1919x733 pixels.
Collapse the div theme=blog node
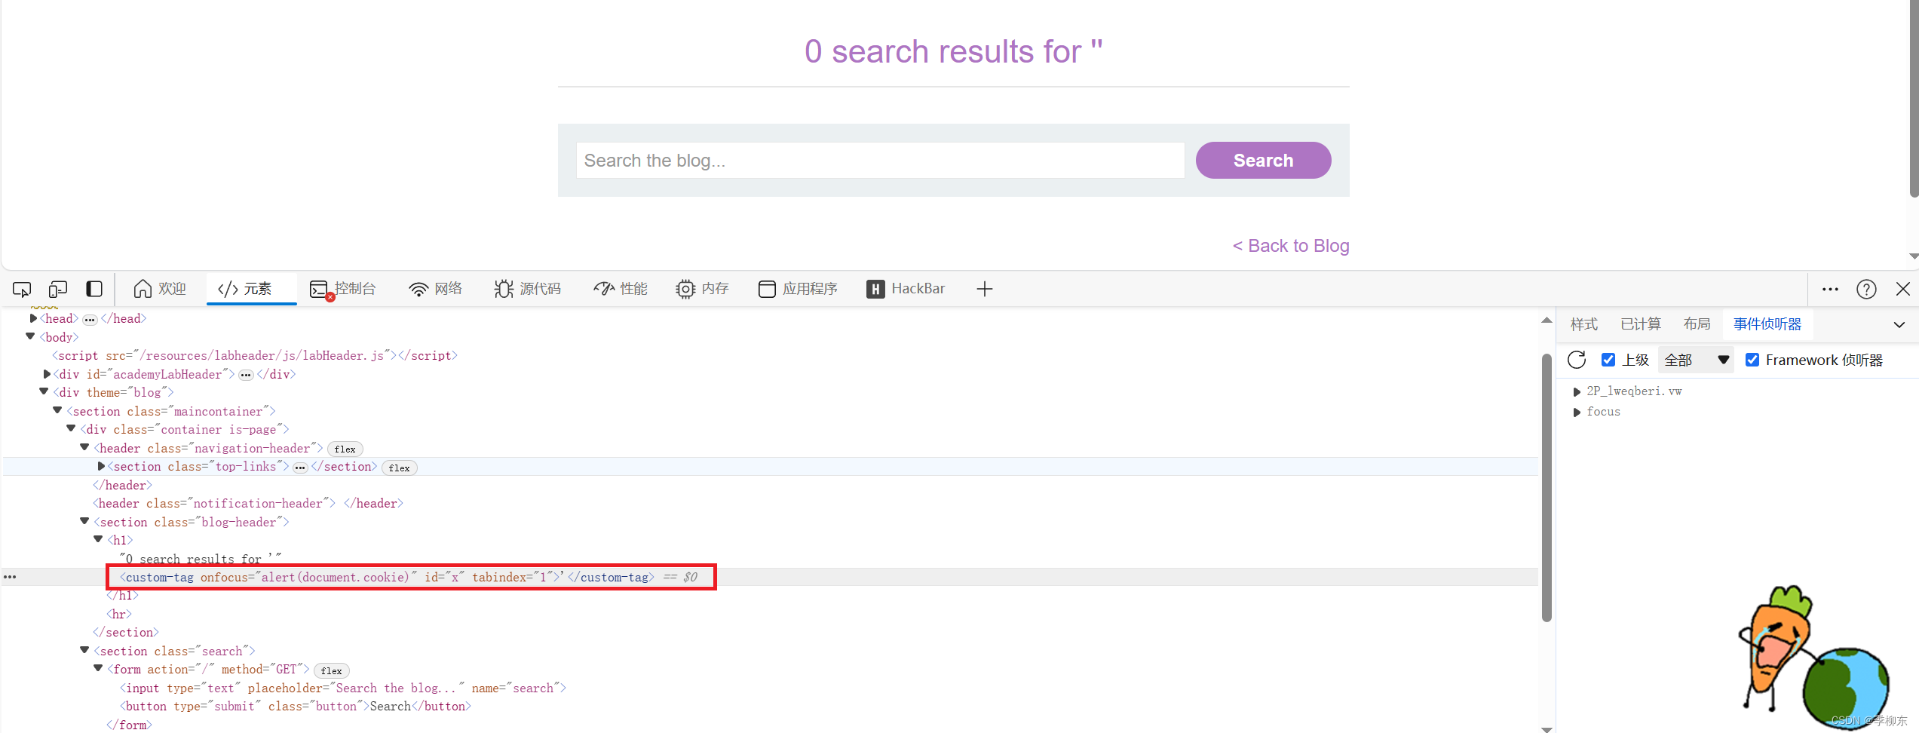click(44, 391)
